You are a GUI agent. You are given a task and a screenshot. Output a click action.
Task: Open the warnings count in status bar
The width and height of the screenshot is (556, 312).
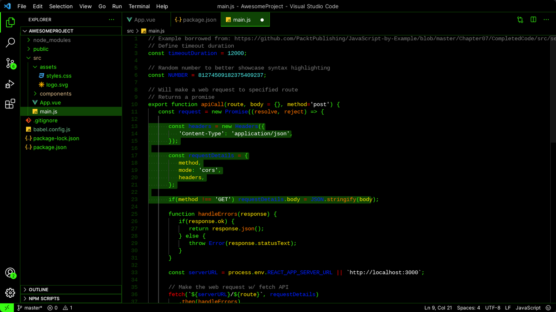[68, 308]
